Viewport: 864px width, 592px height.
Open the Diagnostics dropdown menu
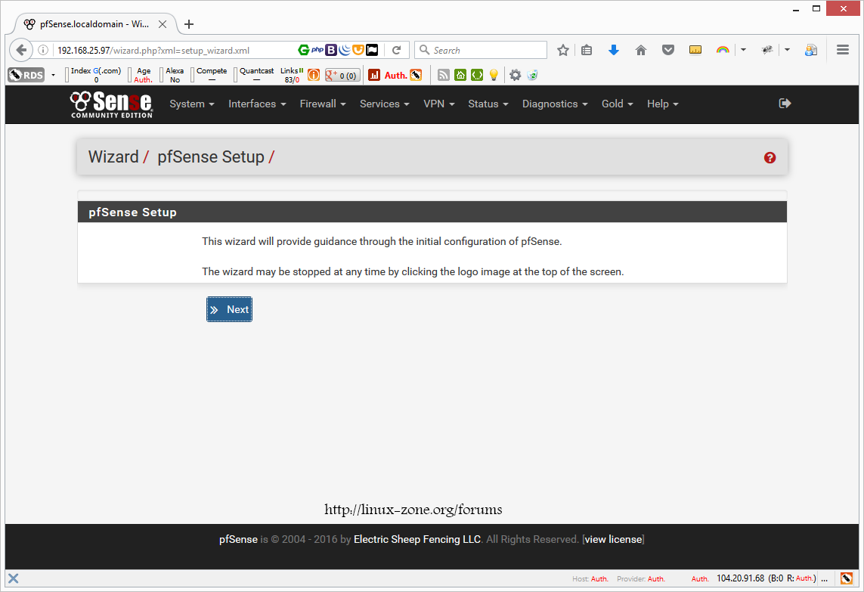pos(555,104)
